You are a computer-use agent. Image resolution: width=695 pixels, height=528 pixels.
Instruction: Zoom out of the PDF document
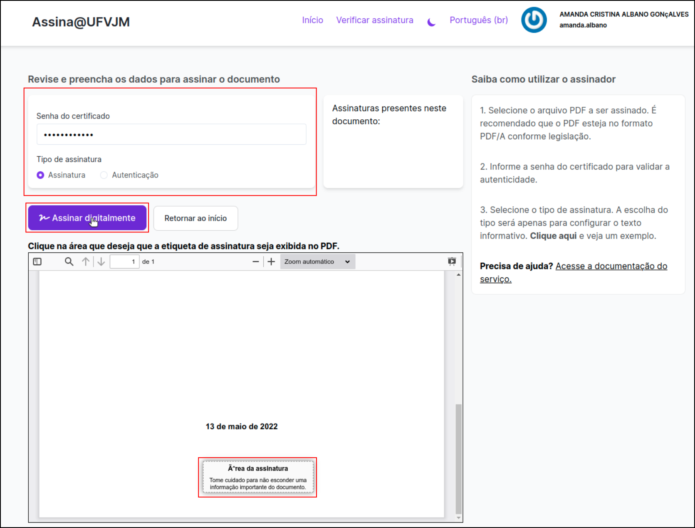click(x=255, y=262)
